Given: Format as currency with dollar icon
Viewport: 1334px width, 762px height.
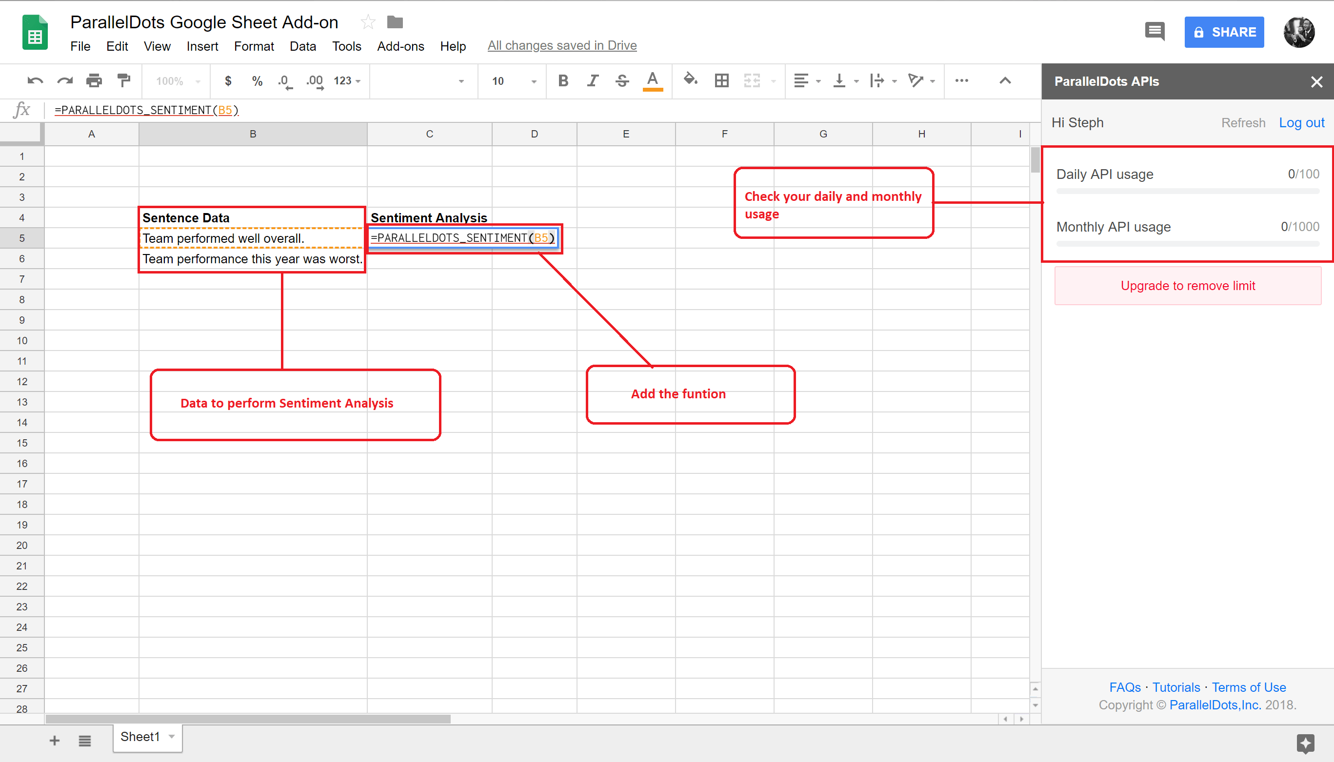Looking at the screenshot, I should click(x=228, y=80).
